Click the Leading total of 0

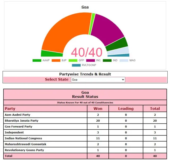coord(126,156)
